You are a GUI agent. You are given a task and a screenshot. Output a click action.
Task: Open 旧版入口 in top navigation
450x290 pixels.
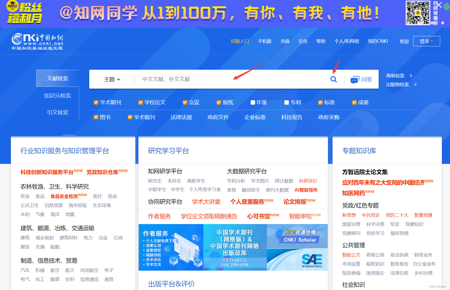coord(240,41)
